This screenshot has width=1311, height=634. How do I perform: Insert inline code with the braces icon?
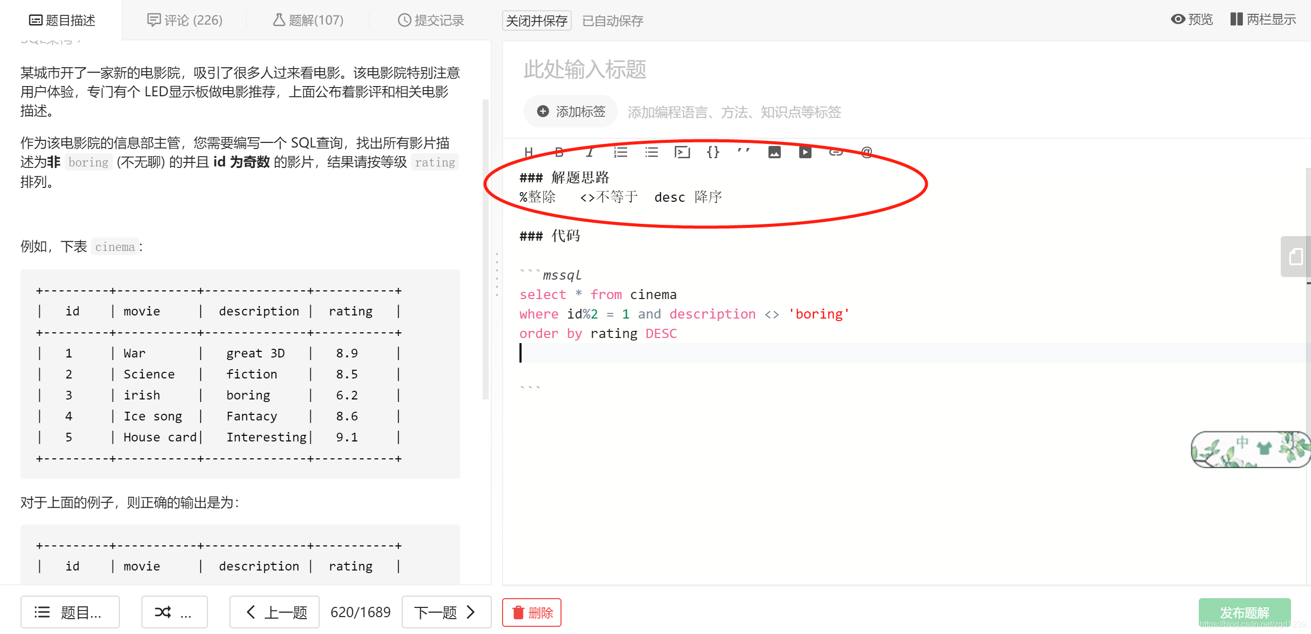[x=712, y=152]
